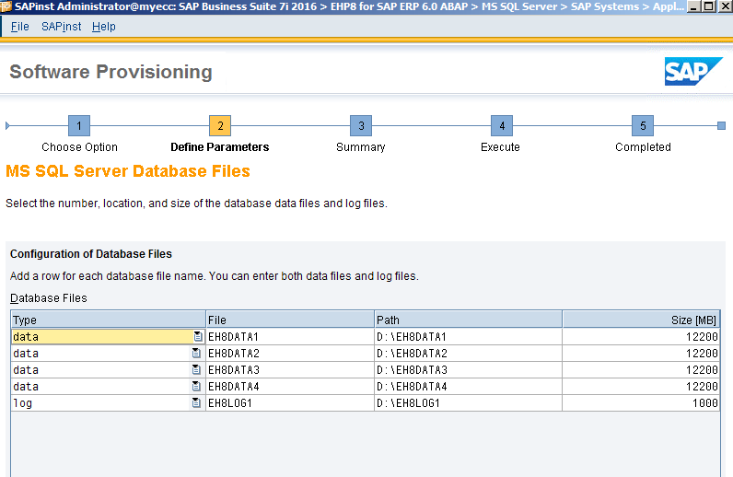This screenshot has height=477, width=733.
Task: Click Configuration of Database Files heading
Action: 91,254
